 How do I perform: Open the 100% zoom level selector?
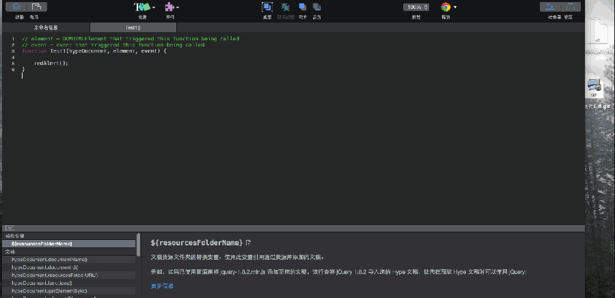pyautogui.click(x=415, y=7)
